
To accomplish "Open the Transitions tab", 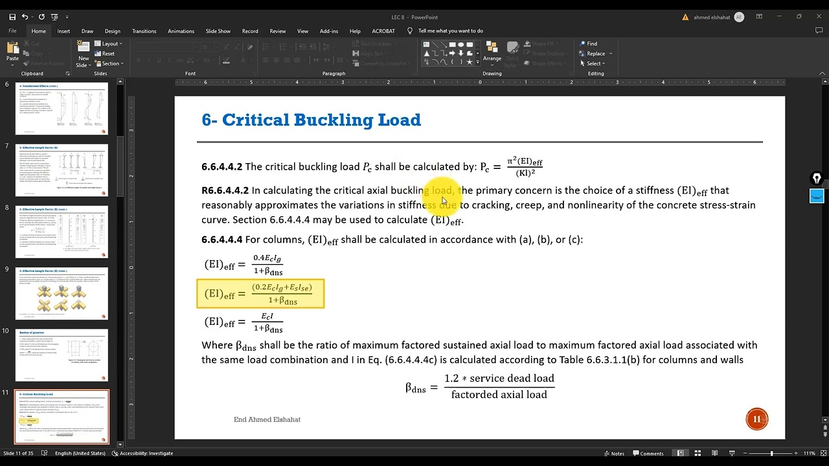I will pos(144,31).
